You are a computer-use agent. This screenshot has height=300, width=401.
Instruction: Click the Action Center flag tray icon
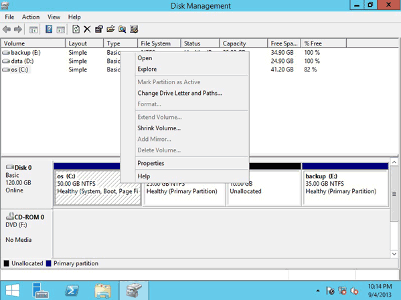(330, 291)
